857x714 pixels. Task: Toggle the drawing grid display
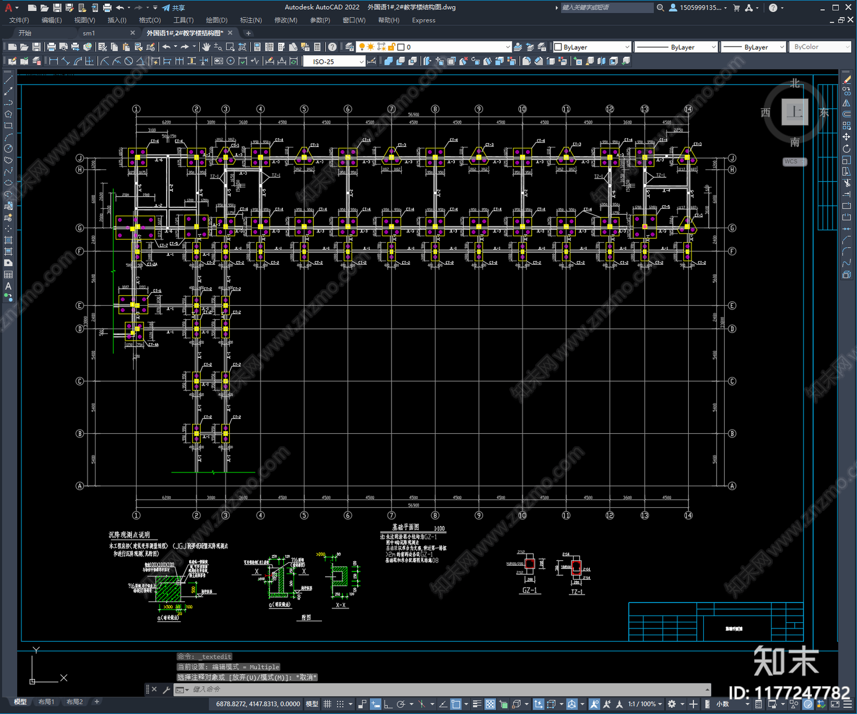click(x=327, y=704)
